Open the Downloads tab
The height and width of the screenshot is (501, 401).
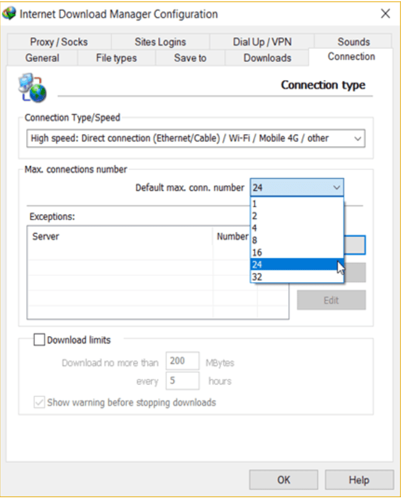pos(267,58)
